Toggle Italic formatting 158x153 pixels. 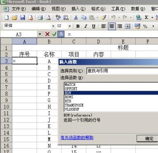coord(86,26)
